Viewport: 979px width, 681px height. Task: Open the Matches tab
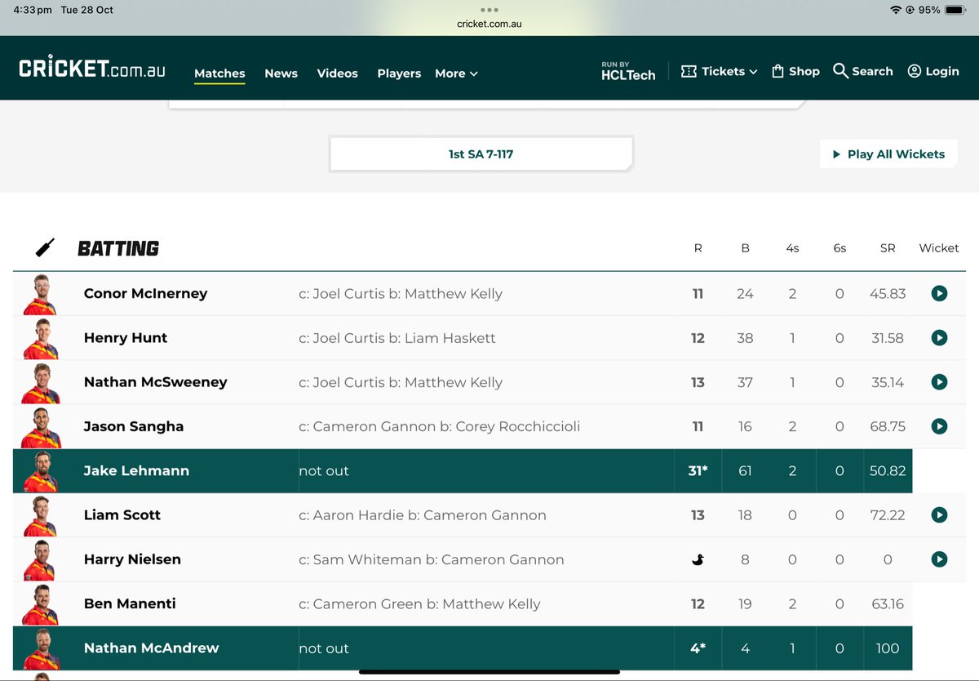click(x=219, y=73)
